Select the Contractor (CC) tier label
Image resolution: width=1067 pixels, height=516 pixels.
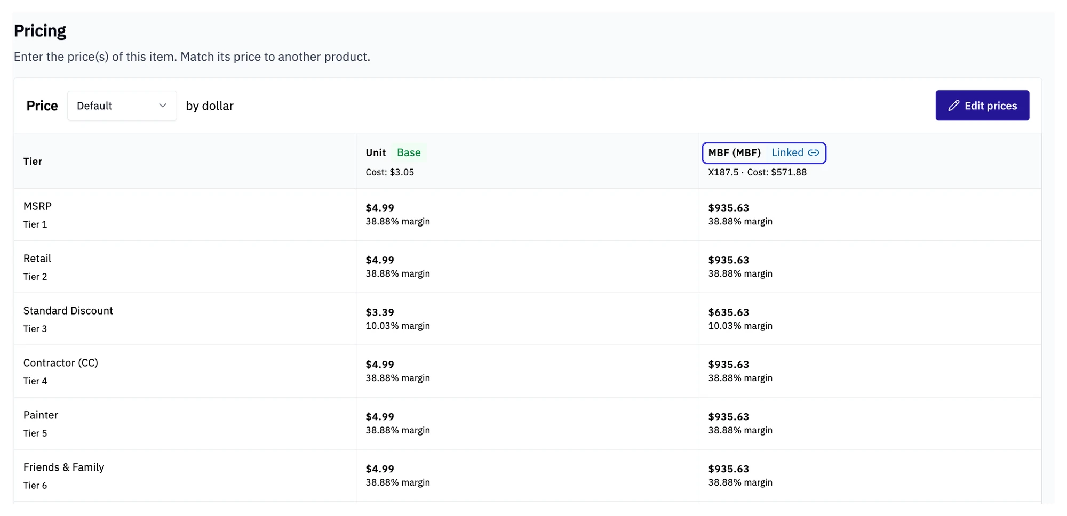click(61, 363)
